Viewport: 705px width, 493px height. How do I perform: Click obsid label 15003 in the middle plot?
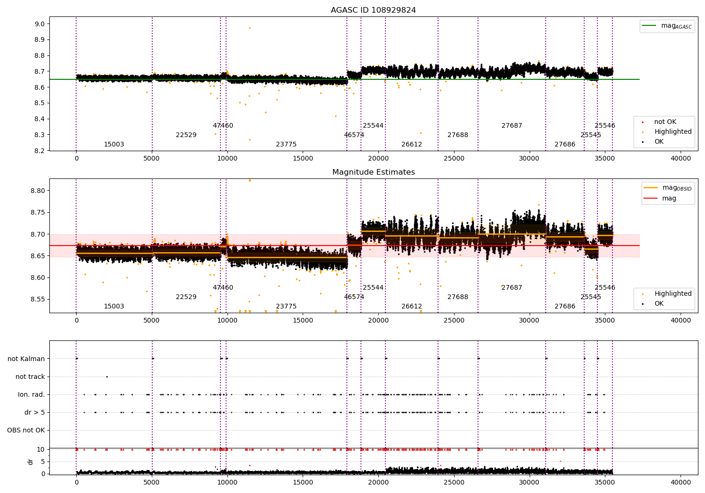click(114, 307)
